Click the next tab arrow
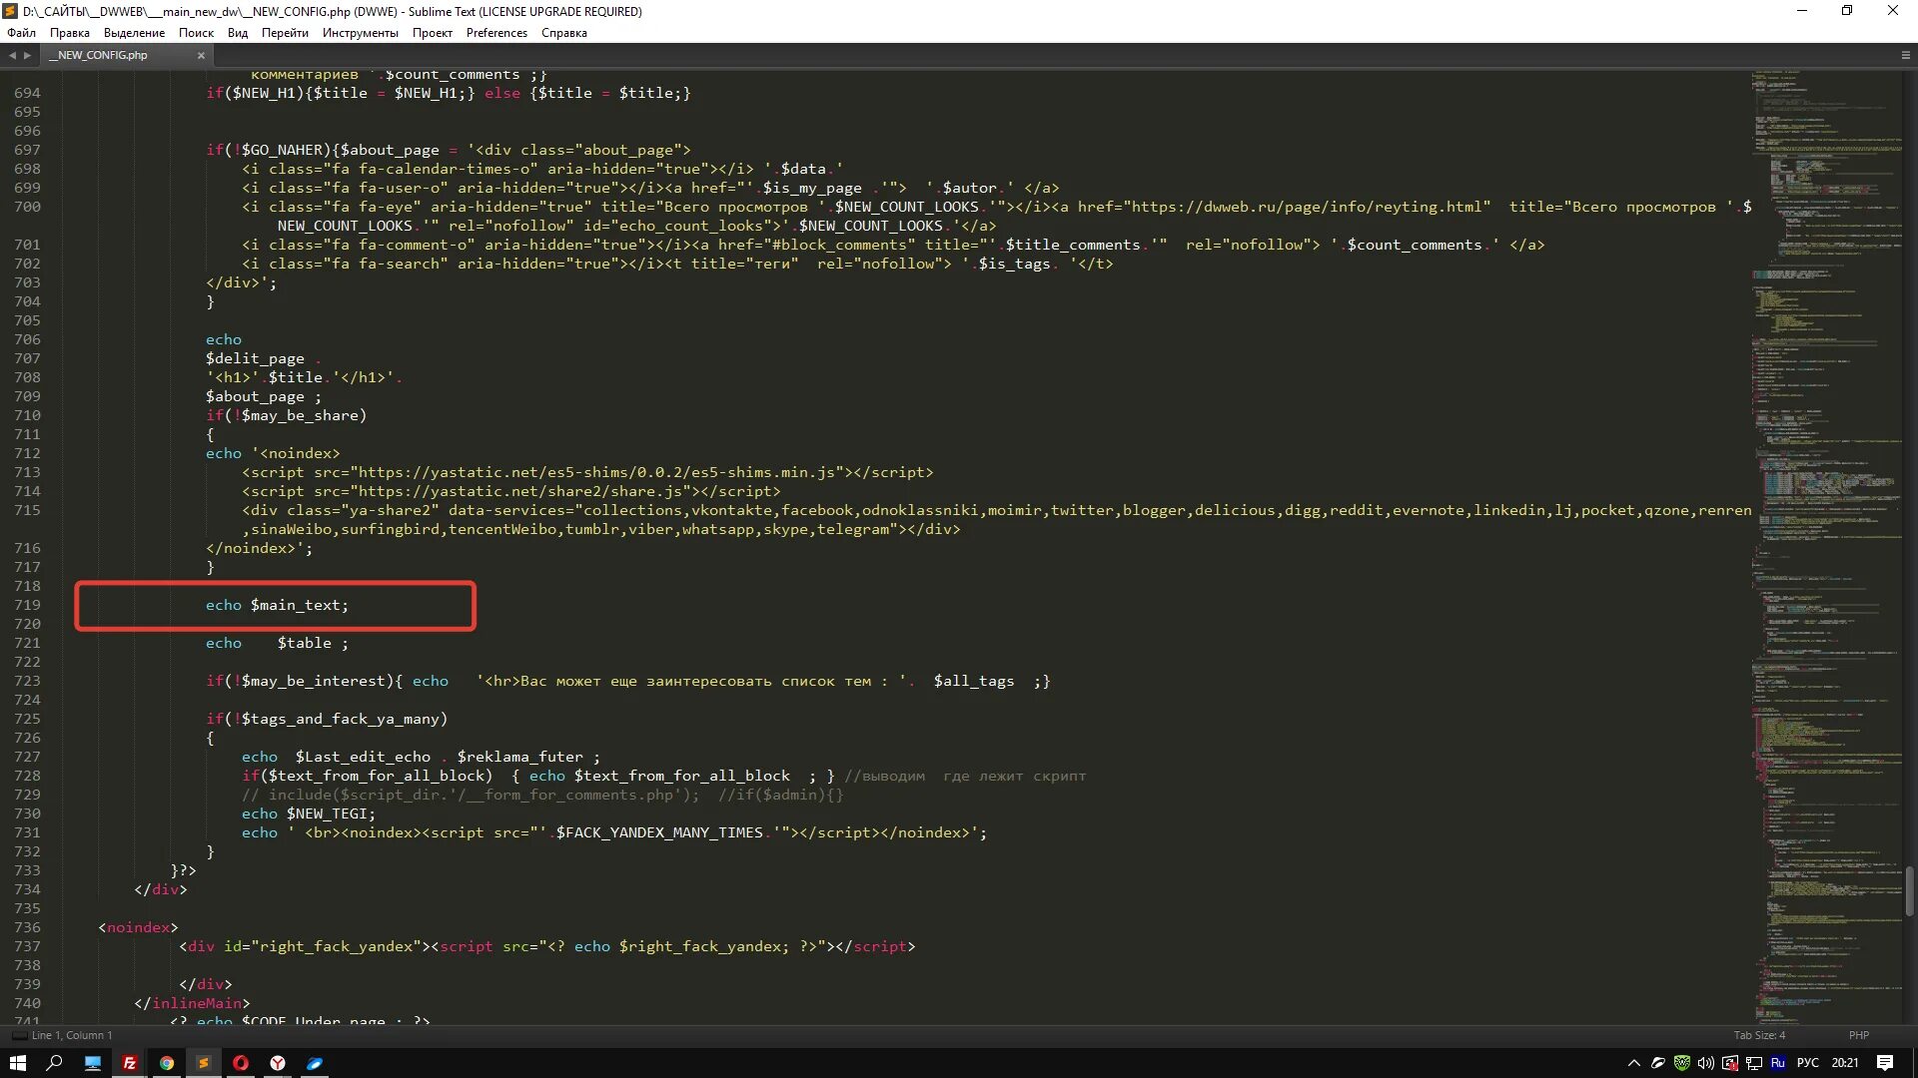The image size is (1918, 1078). [x=27, y=55]
